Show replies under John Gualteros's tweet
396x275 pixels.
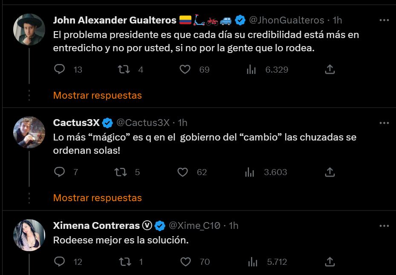pos(97,95)
